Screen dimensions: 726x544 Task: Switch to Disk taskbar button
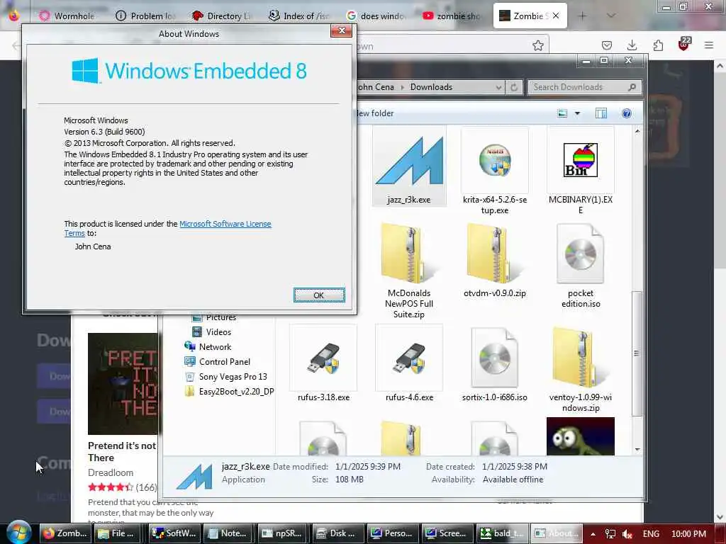(x=338, y=533)
